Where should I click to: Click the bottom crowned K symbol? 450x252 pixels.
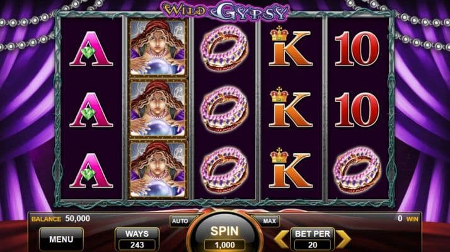click(290, 168)
